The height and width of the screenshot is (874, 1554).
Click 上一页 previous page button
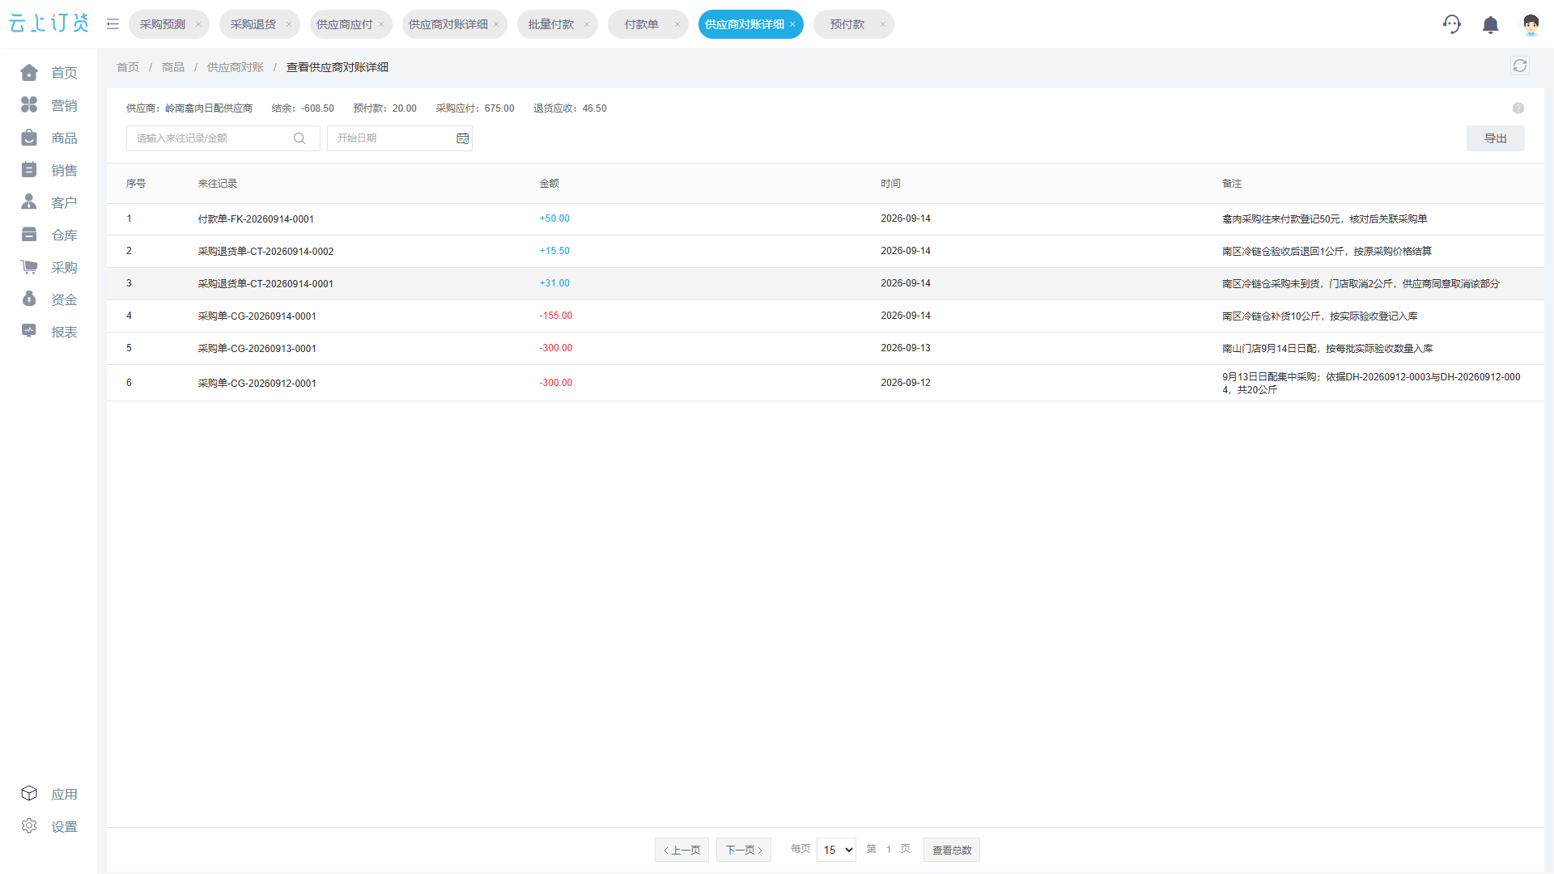[x=681, y=850]
